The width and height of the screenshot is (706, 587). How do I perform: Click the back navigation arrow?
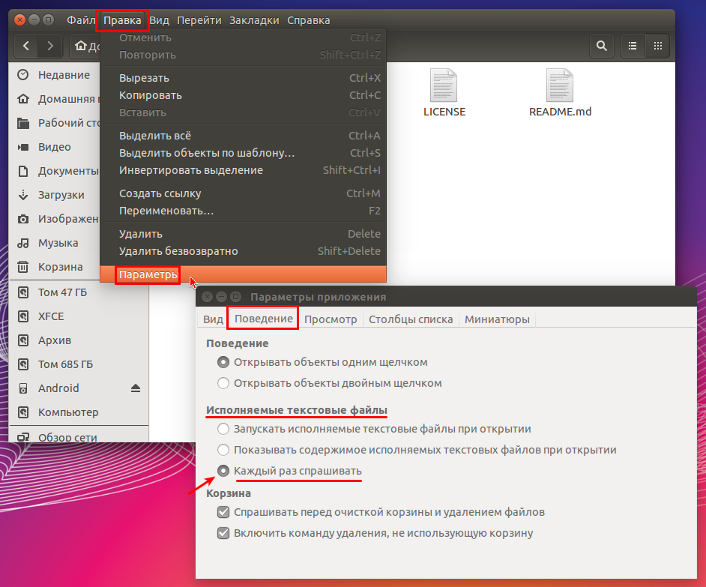point(26,46)
